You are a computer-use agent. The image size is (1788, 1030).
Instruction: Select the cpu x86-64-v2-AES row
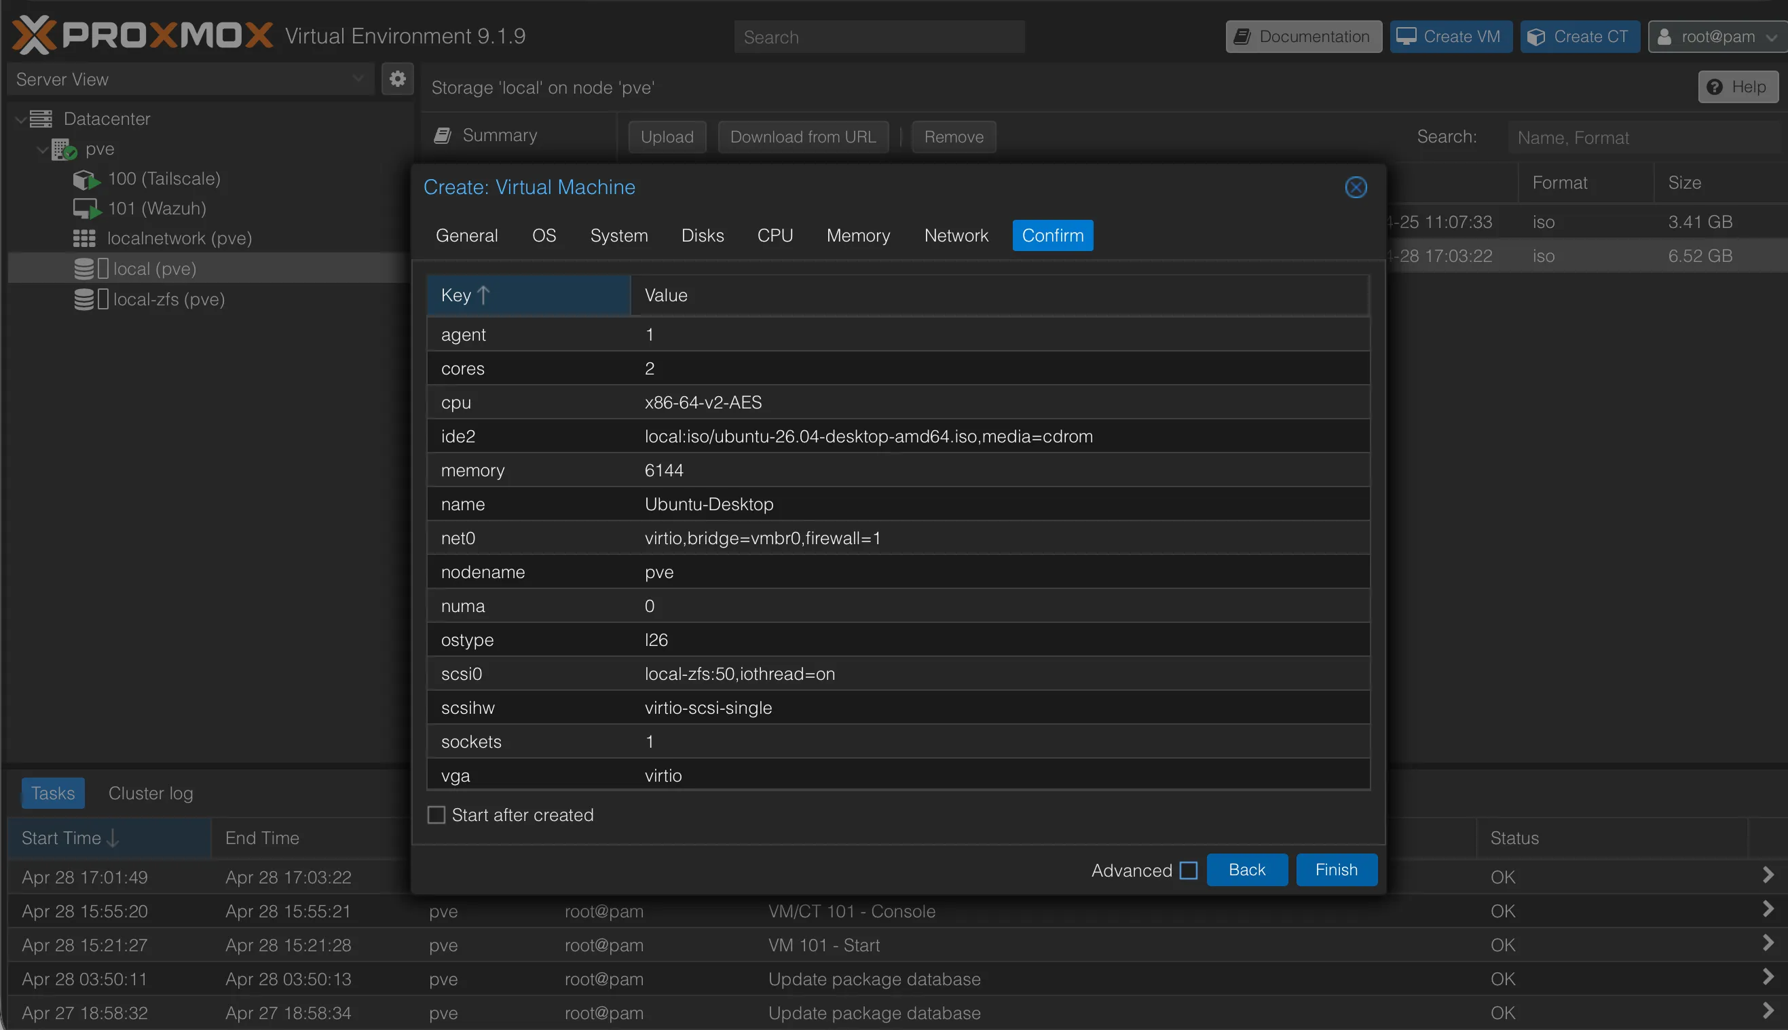(x=898, y=402)
